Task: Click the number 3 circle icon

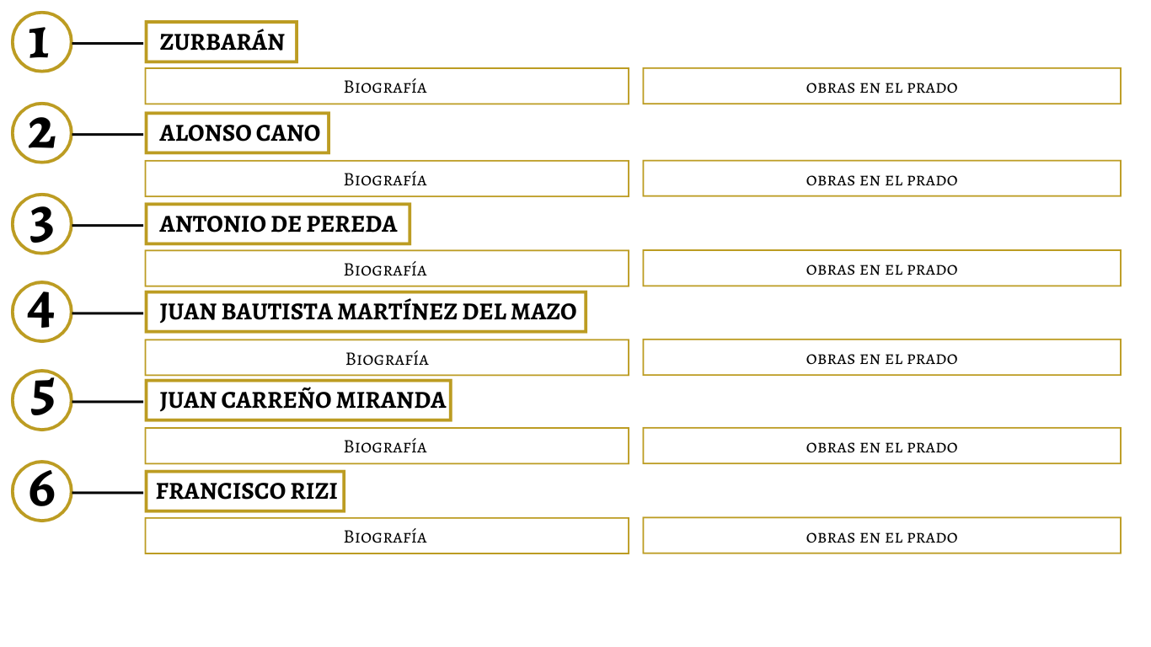Action: [41, 224]
